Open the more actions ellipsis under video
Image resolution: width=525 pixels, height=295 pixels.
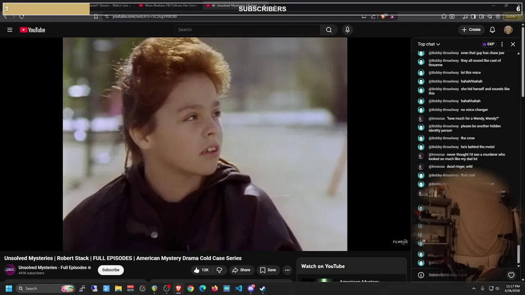tap(287, 270)
